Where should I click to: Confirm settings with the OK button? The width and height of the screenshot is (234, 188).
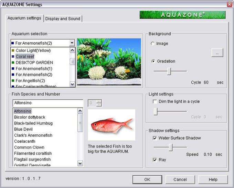pos(147,179)
